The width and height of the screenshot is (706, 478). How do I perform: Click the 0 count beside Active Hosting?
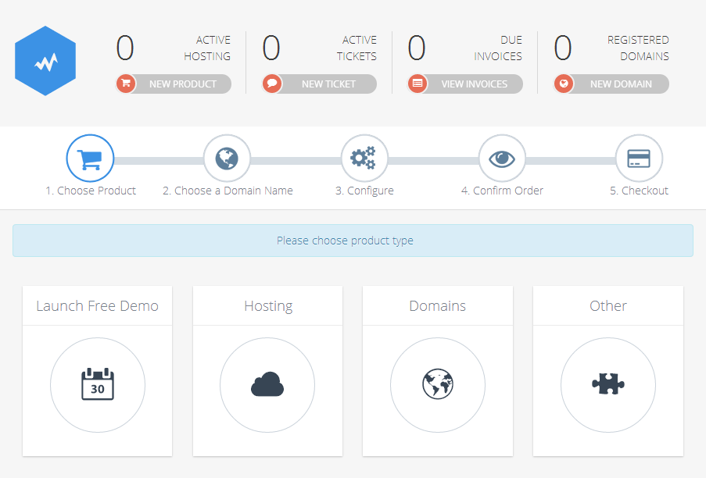click(x=125, y=48)
